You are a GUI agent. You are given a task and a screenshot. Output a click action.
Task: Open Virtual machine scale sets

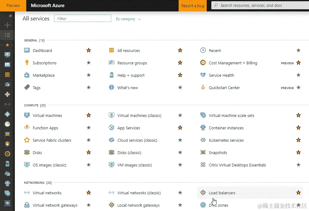(231, 115)
